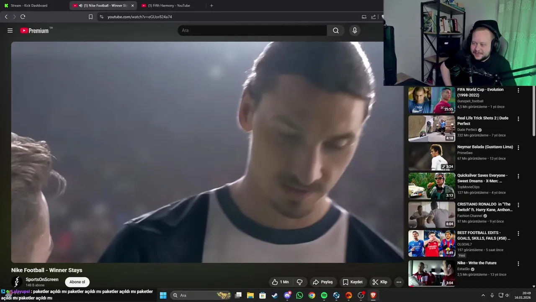The image size is (536, 302).
Task: Click the Gunspell_football channel name
Action: 470,101
